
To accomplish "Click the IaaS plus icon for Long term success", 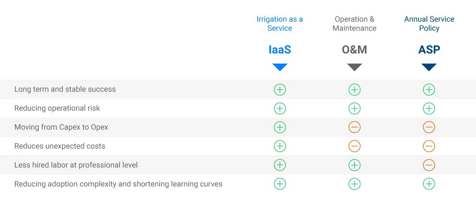I will pyautogui.click(x=280, y=89).
